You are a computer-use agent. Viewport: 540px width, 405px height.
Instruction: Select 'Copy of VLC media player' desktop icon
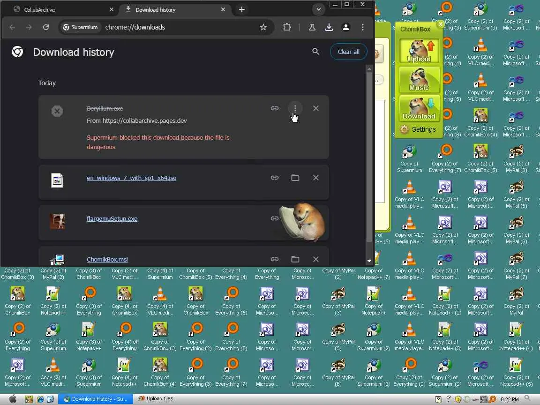[x=409, y=336]
